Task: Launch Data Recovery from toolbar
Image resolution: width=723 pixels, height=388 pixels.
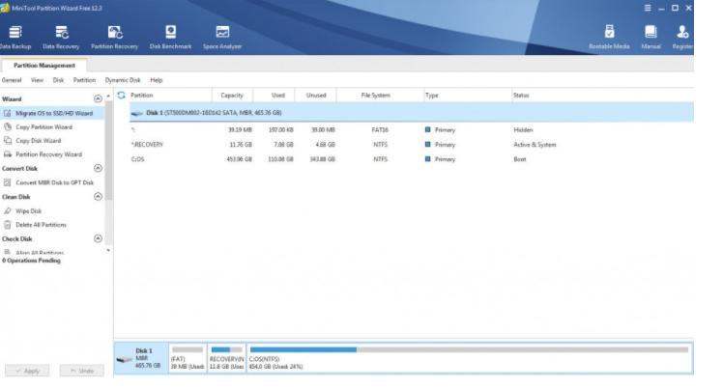Action: [x=61, y=38]
